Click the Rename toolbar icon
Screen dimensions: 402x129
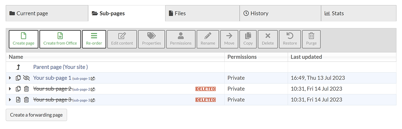click(x=208, y=39)
